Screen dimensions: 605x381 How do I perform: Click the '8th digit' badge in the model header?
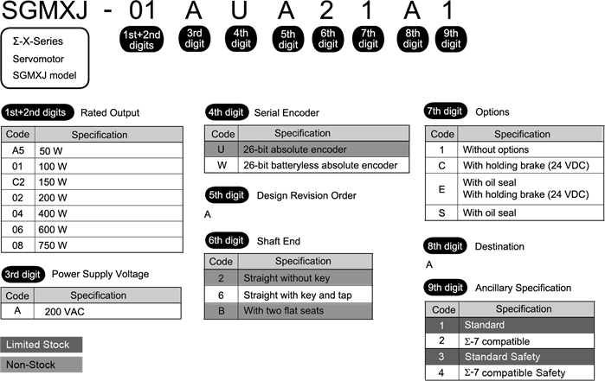click(413, 39)
